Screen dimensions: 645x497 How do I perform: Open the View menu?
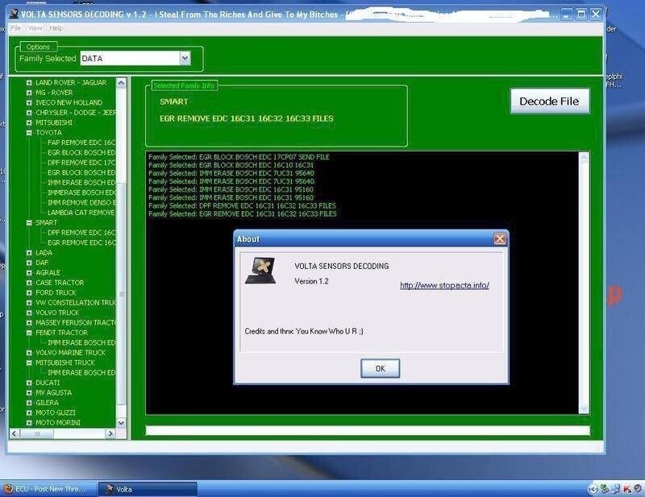click(35, 28)
